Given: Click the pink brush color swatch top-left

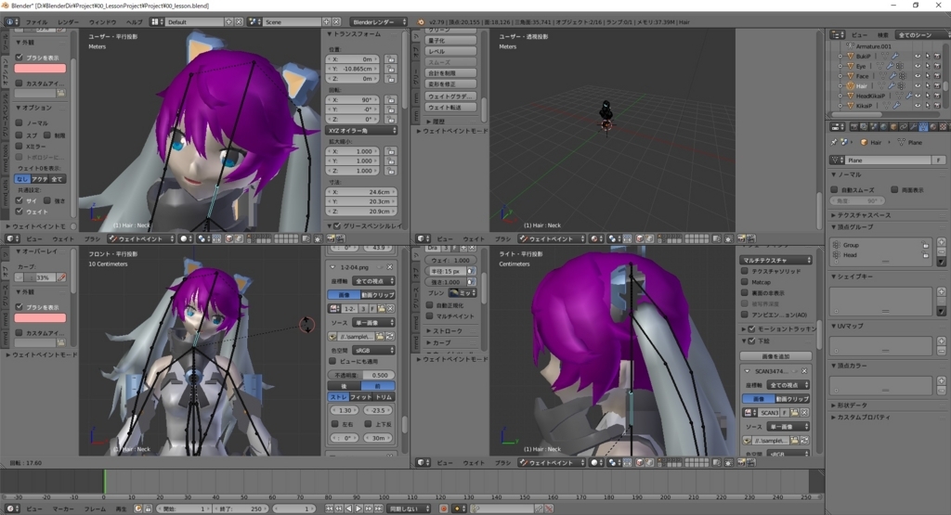Looking at the screenshot, I should point(40,69).
